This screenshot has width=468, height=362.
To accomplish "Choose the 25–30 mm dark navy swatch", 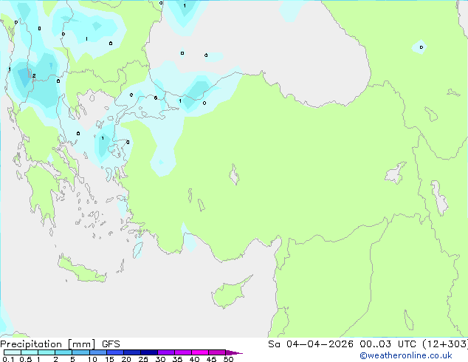I will (x=149, y=352).
